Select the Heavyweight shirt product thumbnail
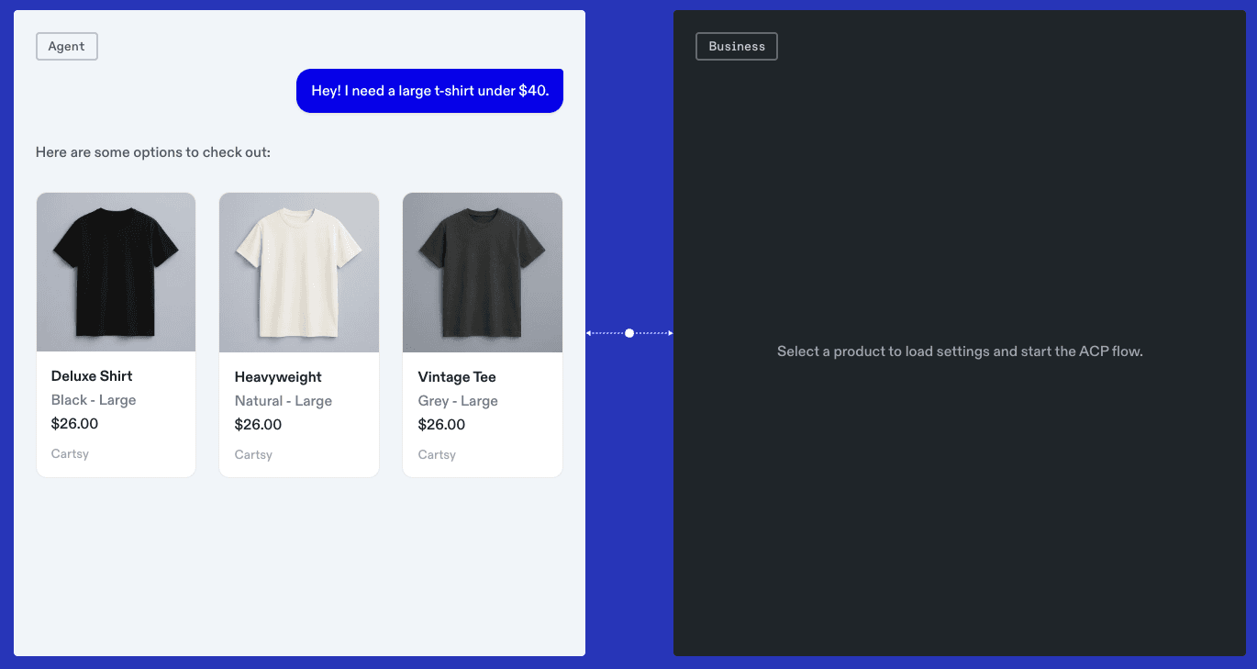 pos(299,272)
